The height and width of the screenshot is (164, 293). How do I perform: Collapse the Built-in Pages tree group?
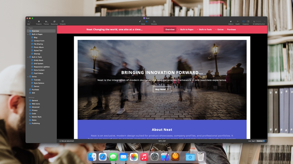coord(28,34)
